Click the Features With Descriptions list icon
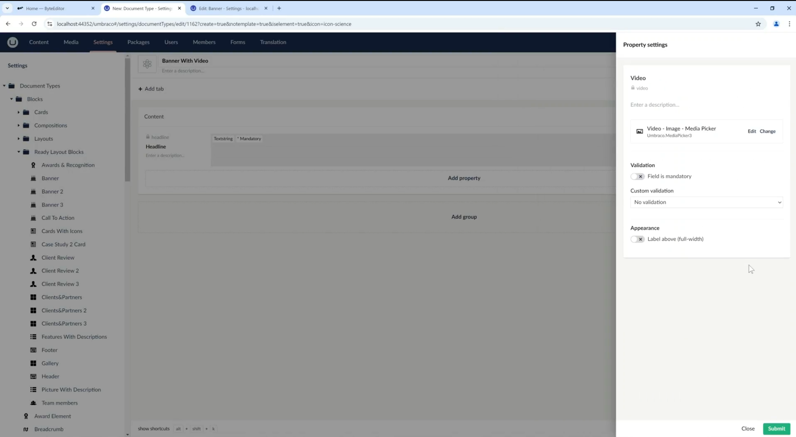 (33, 337)
